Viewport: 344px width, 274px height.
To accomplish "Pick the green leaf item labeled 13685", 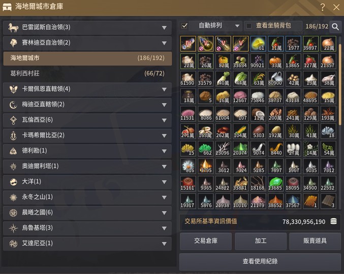I will point(276,184).
